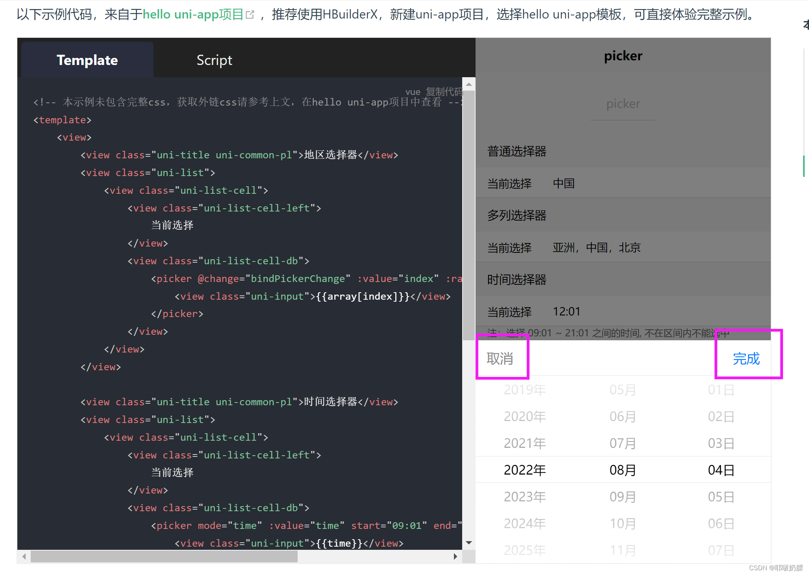The image size is (809, 575).
Task: Select the Template tab
Action: tap(87, 60)
